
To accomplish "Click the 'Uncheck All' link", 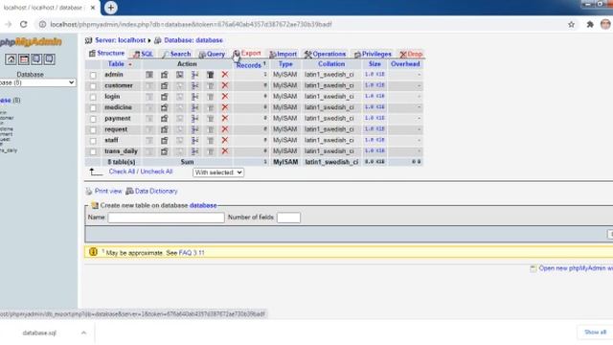I will click(x=156, y=172).
